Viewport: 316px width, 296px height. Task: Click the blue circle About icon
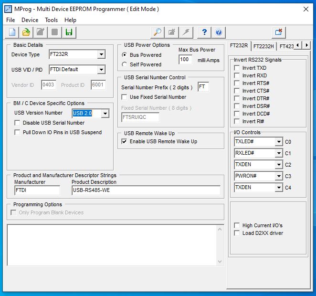219,32
